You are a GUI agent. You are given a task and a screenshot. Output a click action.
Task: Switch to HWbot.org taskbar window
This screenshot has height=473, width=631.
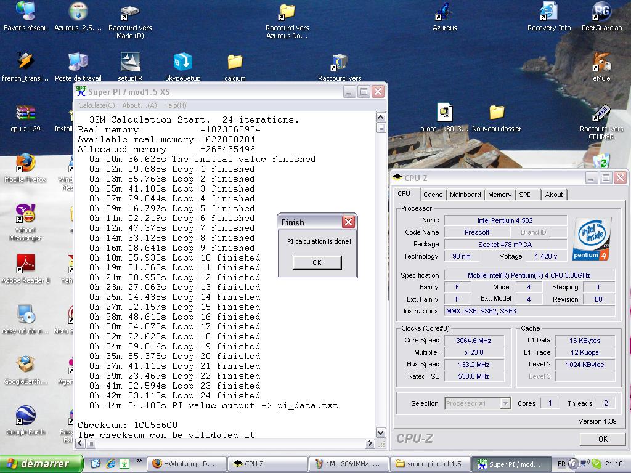point(186,464)
